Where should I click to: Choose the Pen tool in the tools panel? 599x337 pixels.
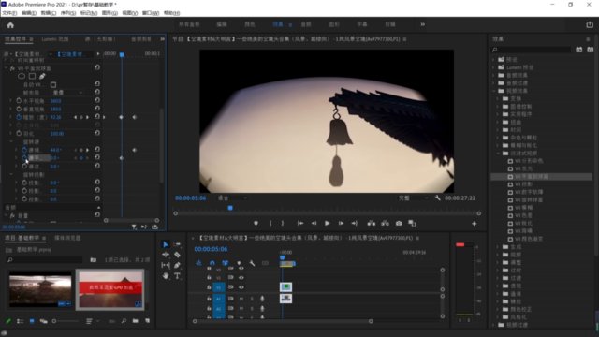pyautogui.click(x=177, y=265)
